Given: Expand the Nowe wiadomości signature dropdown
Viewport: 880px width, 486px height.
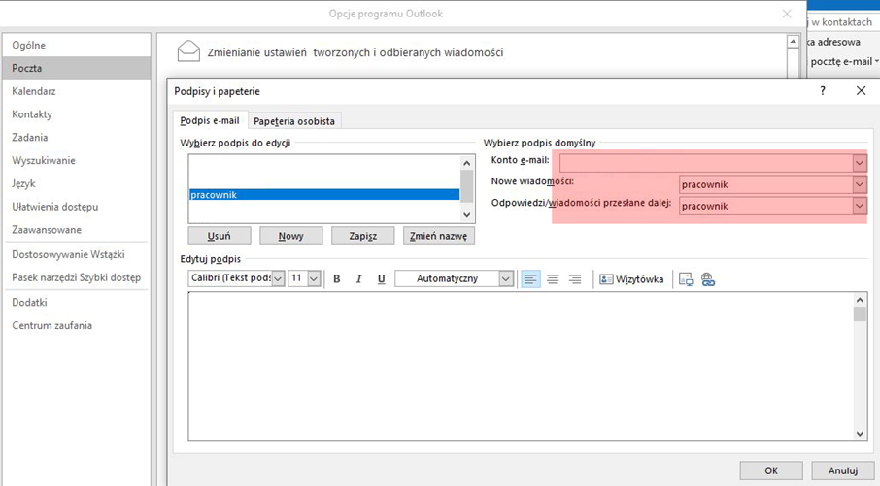Looking at the screenshot, I should point(859,184).
